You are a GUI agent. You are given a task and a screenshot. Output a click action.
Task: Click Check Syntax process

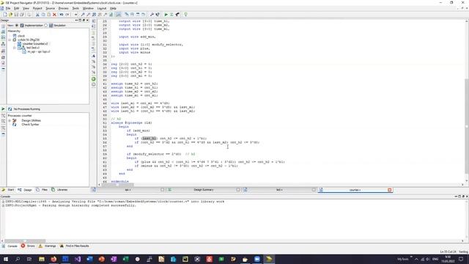(x=30, y=124)
